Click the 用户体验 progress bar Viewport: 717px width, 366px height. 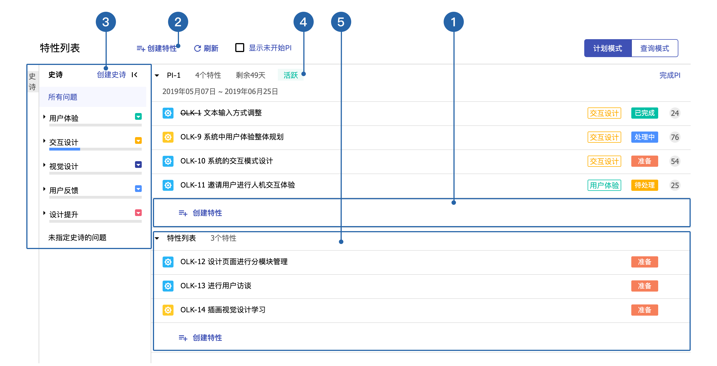click(x=96, y=125)
